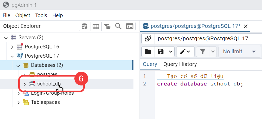Click the Save File disk icon
This screenshot has width=262, height=119.
click(161, 51)
